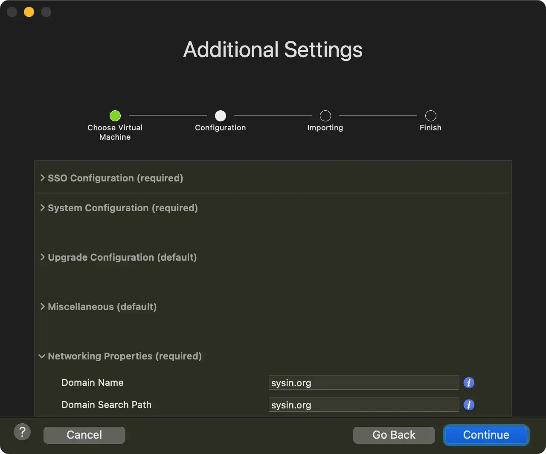Close the import wizard window
546x454 pixels.
[12, 12]
